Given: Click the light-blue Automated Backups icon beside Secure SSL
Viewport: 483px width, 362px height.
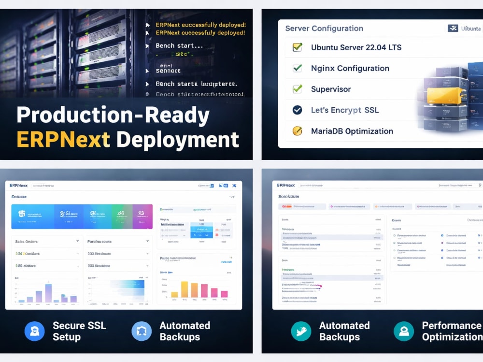Looking at the screenshot, I should coord(142,331).
